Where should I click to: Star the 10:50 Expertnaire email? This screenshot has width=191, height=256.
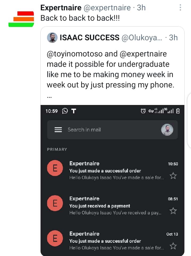pos(173,176)
